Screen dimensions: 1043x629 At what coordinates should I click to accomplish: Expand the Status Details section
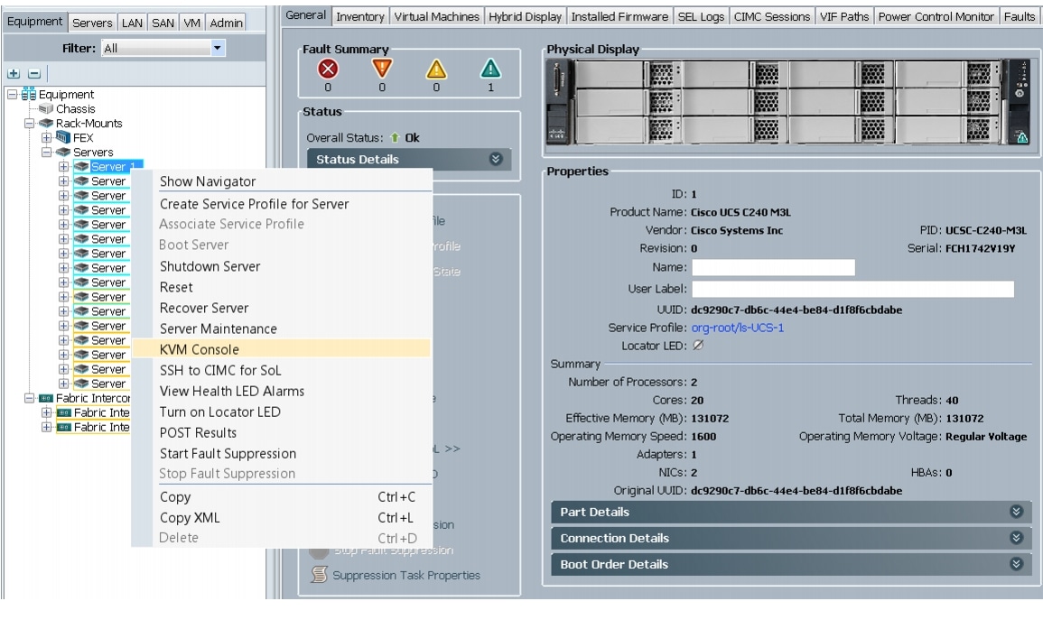[x=409, y=159]
